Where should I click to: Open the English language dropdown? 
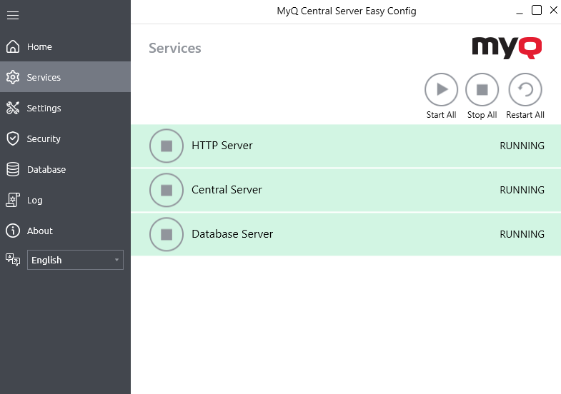(x=74, y=260)
